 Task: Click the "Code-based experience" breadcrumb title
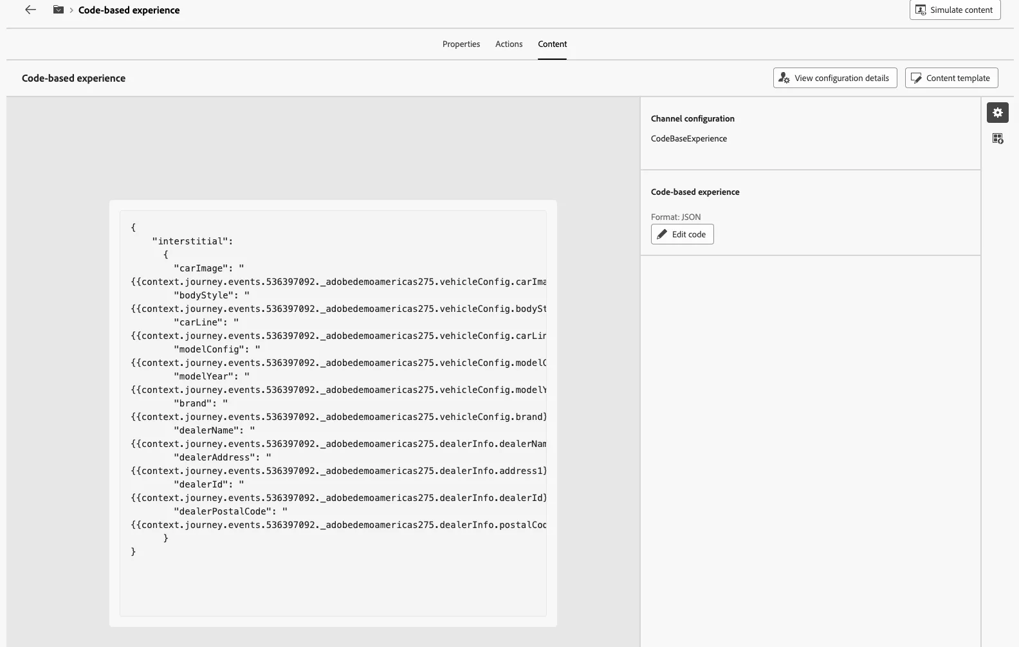(129, 10)
